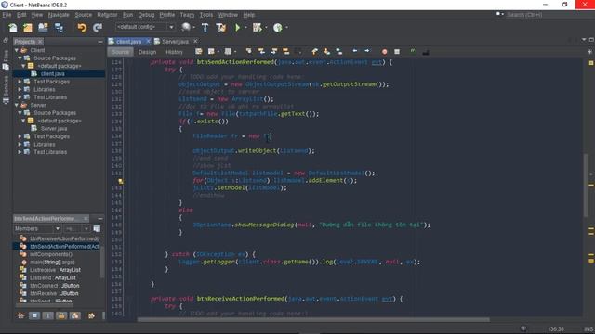Image resolution: width=595 pixels, height=334 pixels.
Task: Select the Source view tab
Action: [120, 52]
